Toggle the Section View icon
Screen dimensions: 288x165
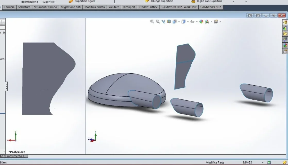point(169,21)
